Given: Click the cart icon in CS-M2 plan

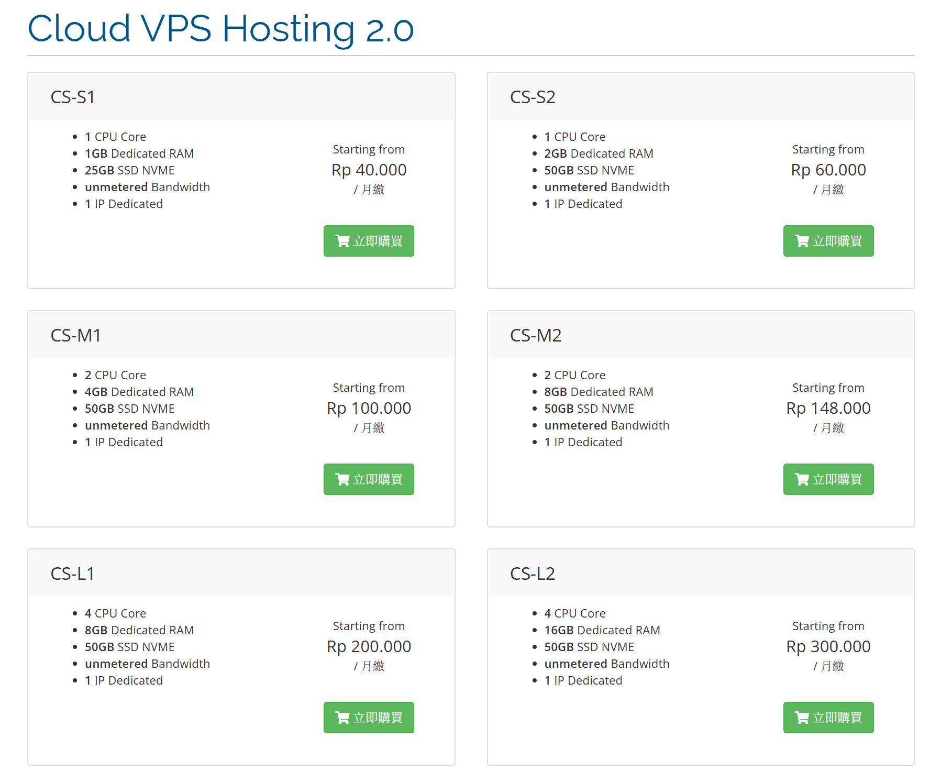Looking at the screenshot, I should pos(802,479).
